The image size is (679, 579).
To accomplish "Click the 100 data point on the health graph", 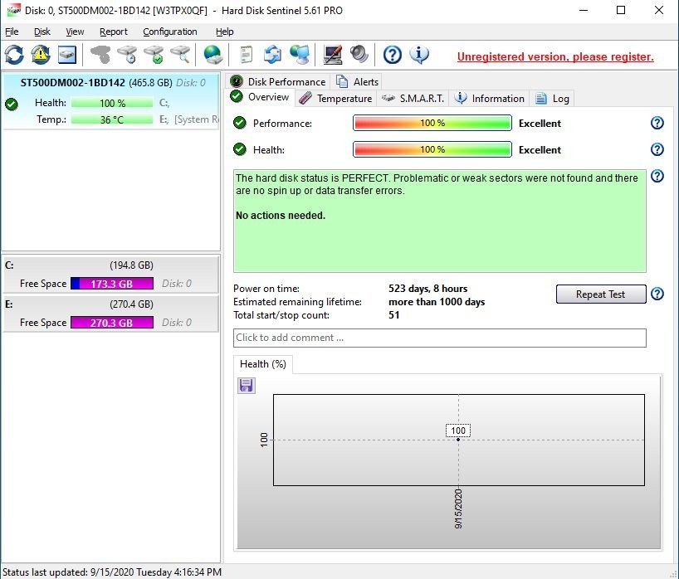I will [x=458, y=439].
